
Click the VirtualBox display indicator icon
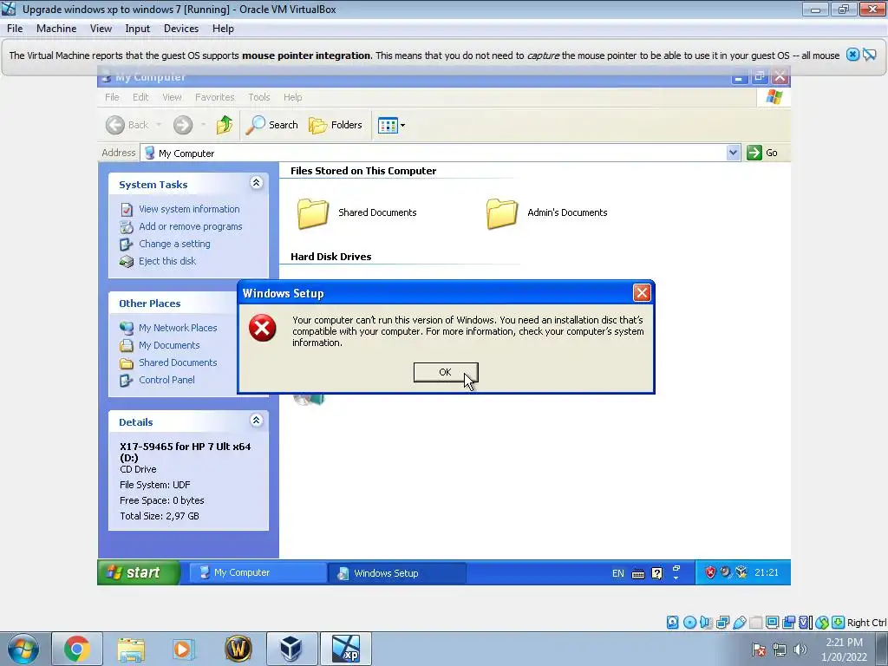[x=772, y=623]
